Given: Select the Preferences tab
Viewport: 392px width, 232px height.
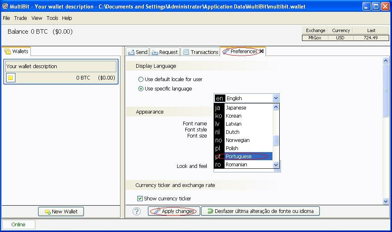Looking at the screenshot, I should [242, 52].
